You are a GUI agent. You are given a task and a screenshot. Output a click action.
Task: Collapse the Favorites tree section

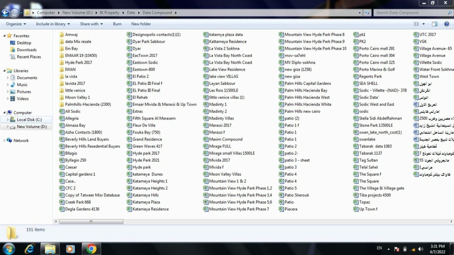5,36
